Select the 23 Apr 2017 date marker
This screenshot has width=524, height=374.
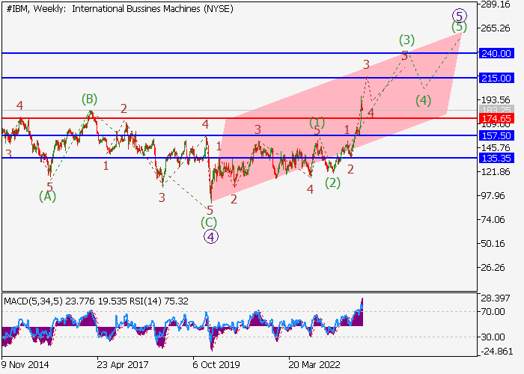pos(123,365)
